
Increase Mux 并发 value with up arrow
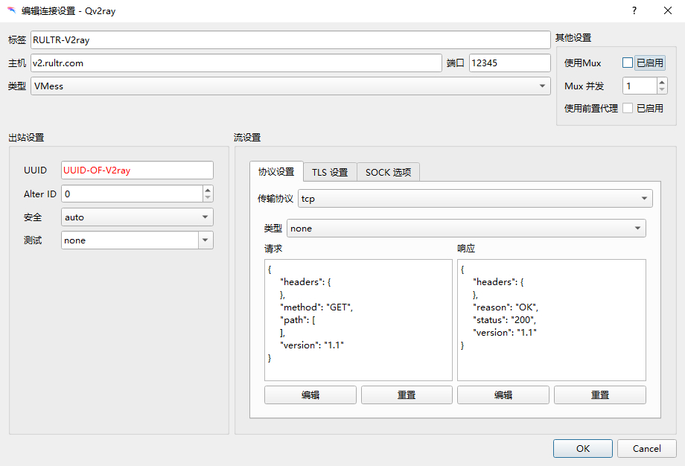click(x=662, y=82)
